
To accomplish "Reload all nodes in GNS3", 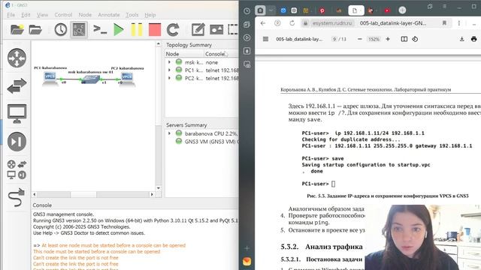I will tap(173, 30).
